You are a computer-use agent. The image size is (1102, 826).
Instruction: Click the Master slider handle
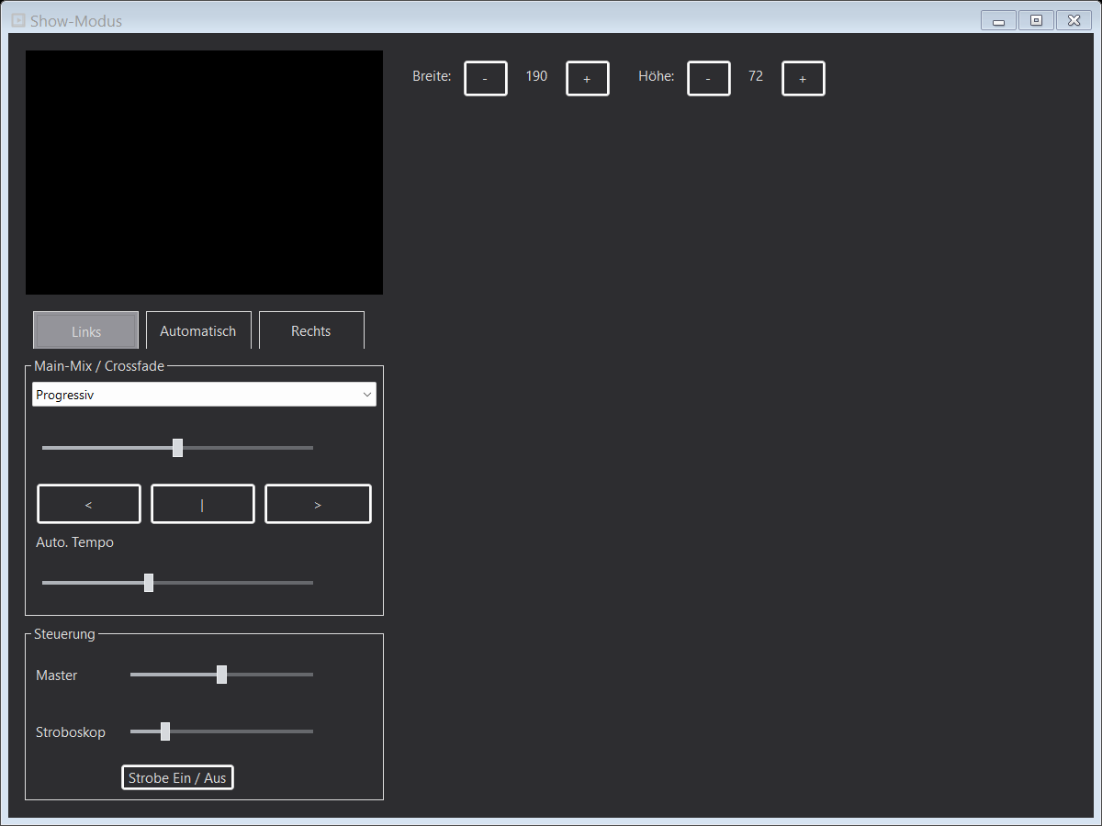tap(221, 675)
